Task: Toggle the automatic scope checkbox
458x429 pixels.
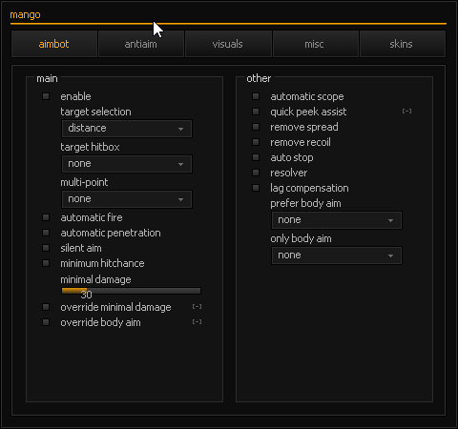Action: coord(256,96)
